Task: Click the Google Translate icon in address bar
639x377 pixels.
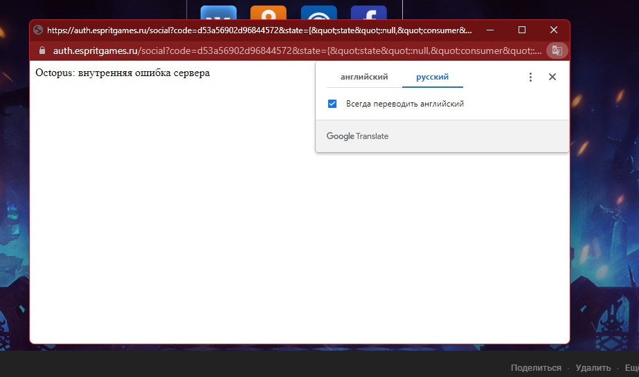Action: click(557, 50)
